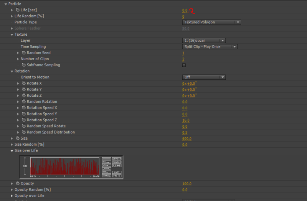This screenshot has width=307, height=201.
Task: Click the FLIP button in Size over Life
Action: [117, 166]
